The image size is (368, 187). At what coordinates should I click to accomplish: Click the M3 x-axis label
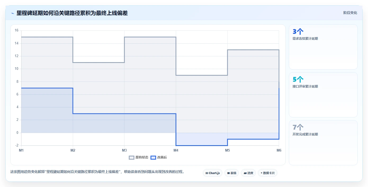coord(124,150)
